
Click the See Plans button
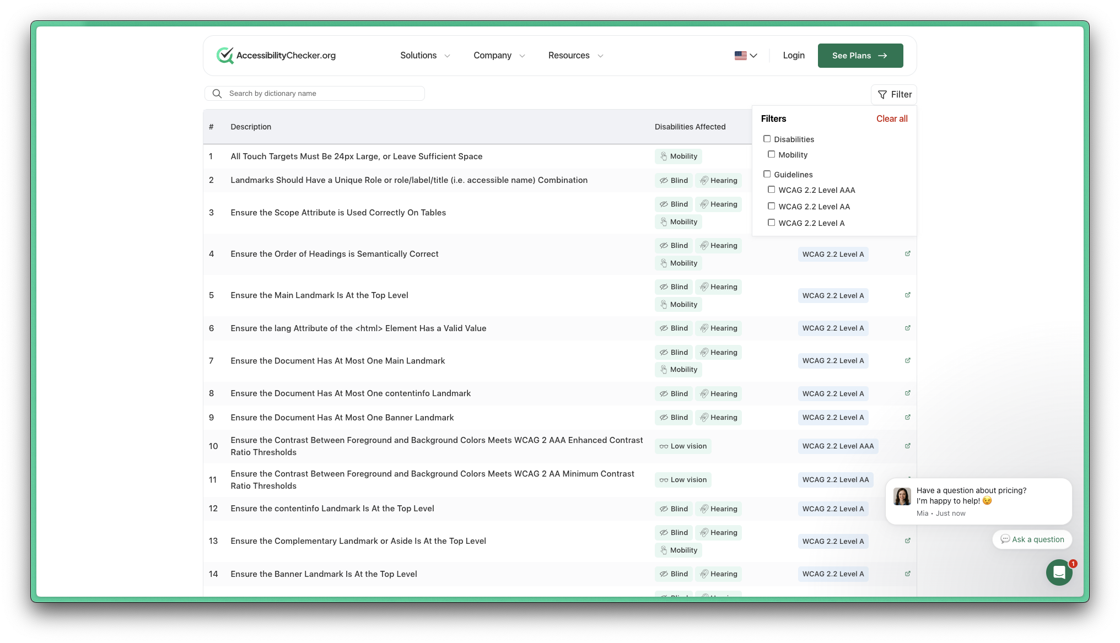tap(860, 56)
